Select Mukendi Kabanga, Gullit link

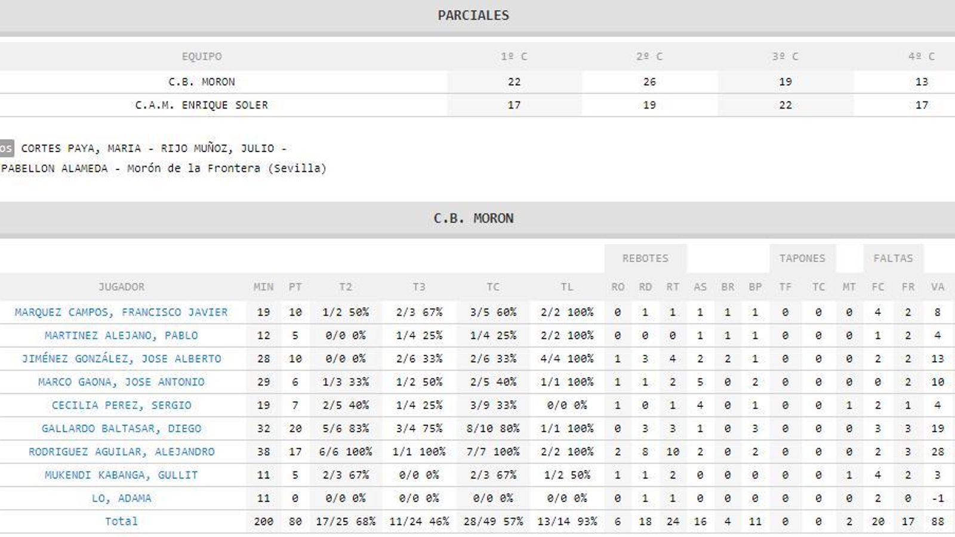tap(121, 475)
